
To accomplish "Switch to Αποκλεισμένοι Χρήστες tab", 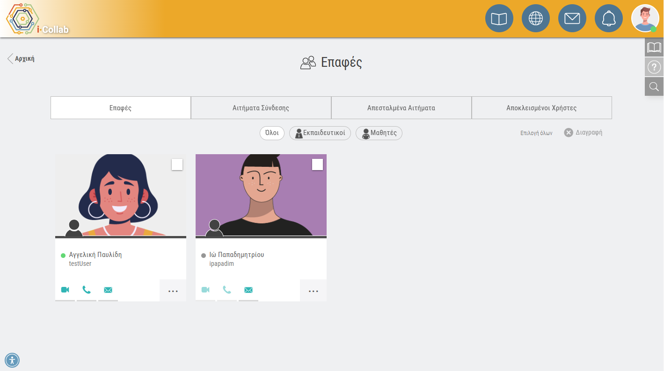I will (x=542, y=108).
